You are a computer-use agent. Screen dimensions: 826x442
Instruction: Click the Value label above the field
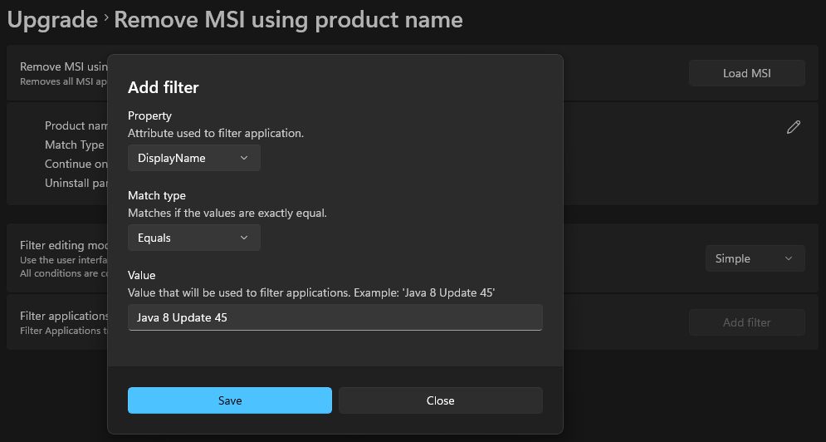pyautogui.click(x=141, y=275)
